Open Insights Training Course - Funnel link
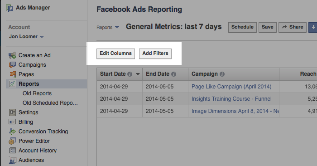 231,99
